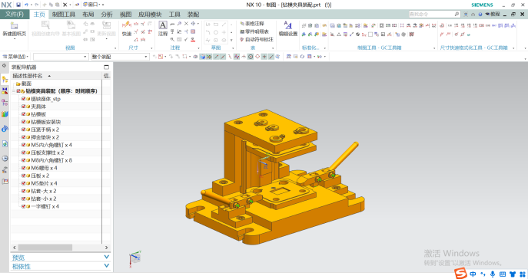528x279 pixels.
Task: Toggle the checkbox for 钻模板 component
Action: click(x=23, y=114)
